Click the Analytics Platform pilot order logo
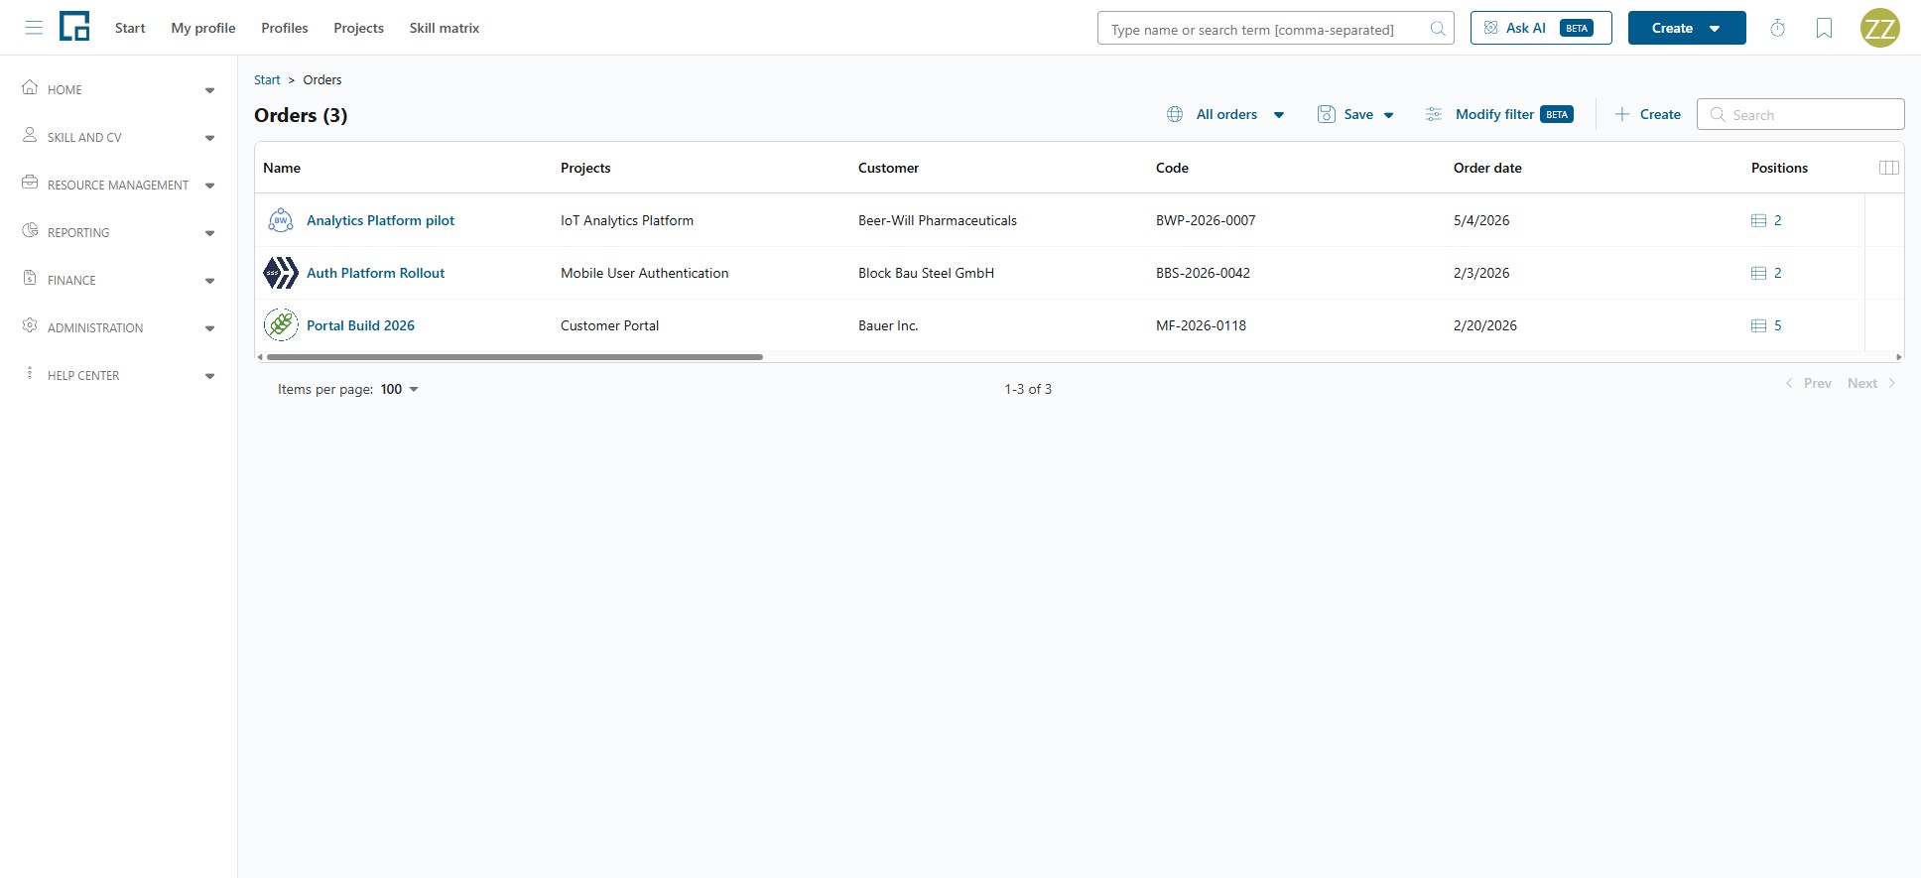1921x878 pixels. 281,220
